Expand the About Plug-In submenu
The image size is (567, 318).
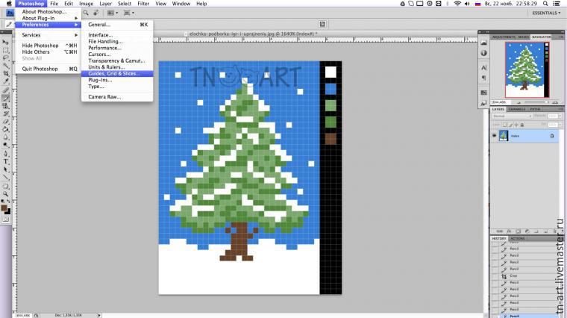tap(47, 18)
